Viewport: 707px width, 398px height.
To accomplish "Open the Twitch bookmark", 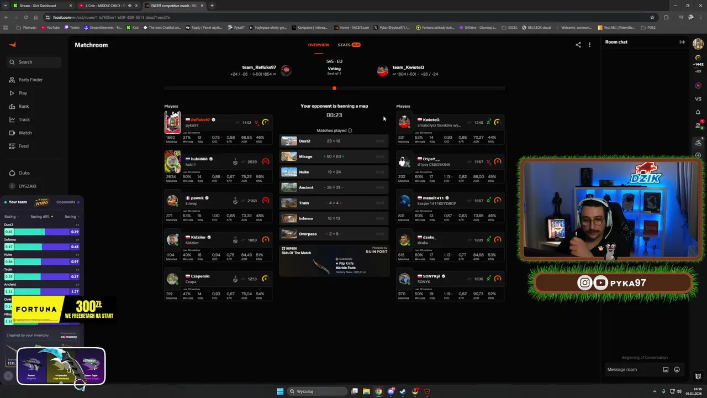I will coord(72,27).
